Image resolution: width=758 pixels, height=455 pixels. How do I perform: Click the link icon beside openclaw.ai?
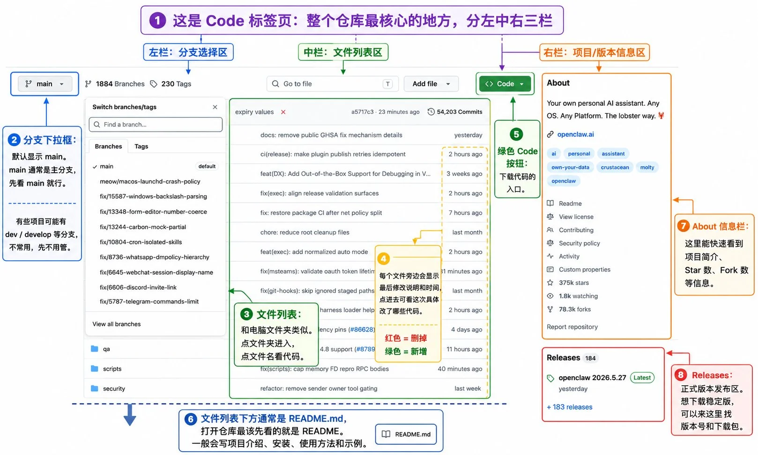[550, 134]
